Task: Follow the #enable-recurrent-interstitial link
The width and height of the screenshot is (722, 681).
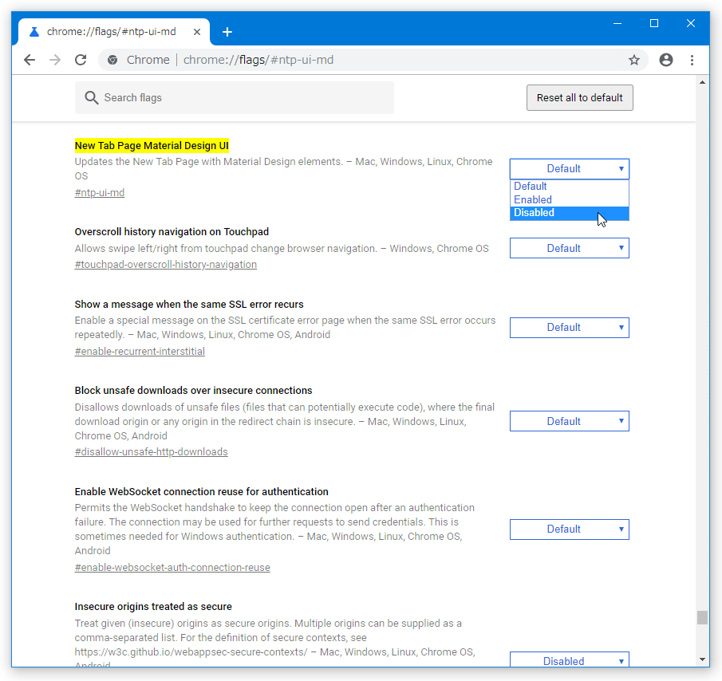Action: point(140,352)
